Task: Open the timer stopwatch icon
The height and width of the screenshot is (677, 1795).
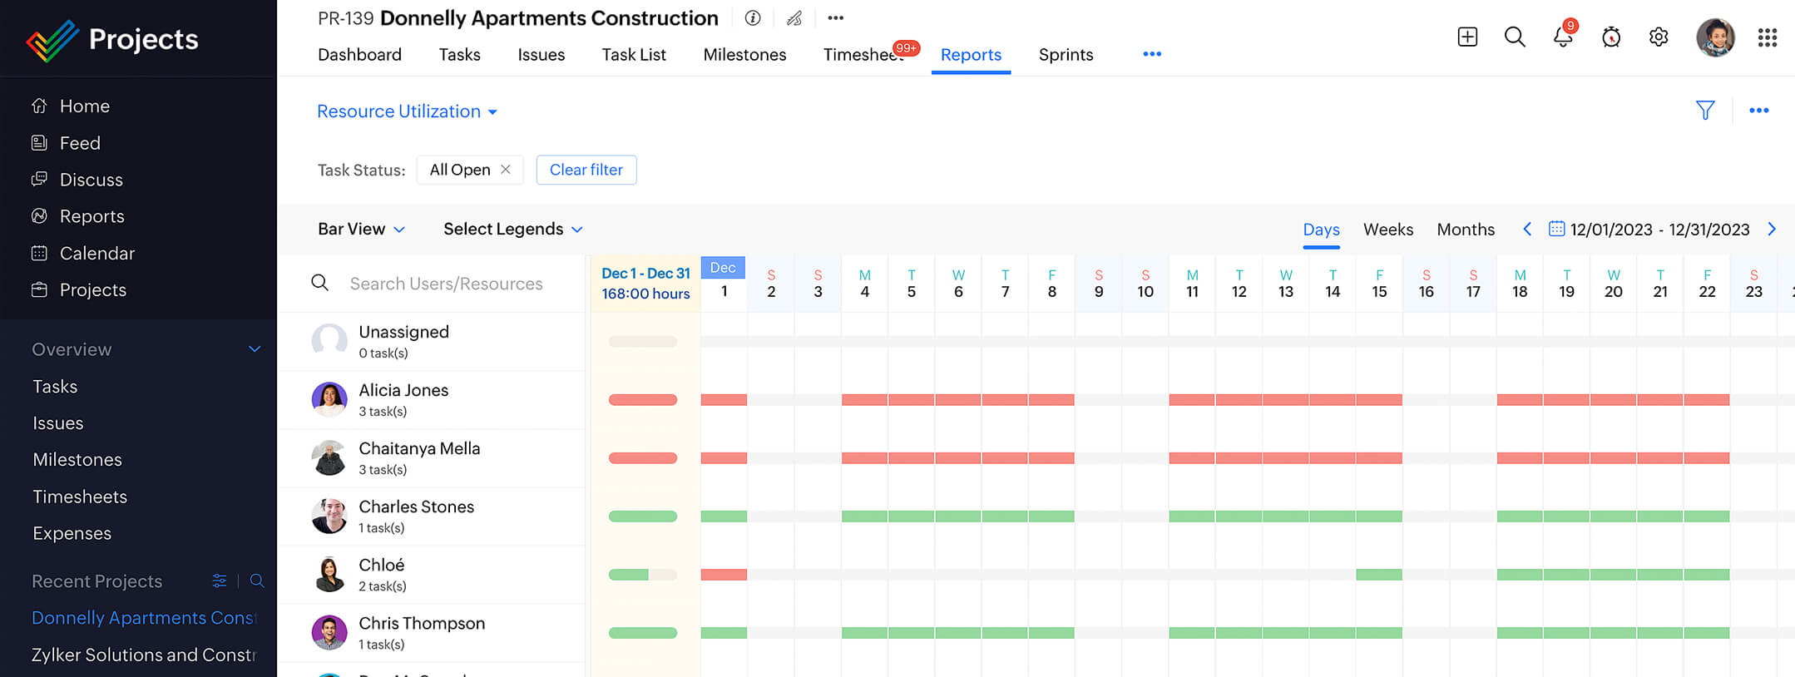Action: pos(1610,37)
